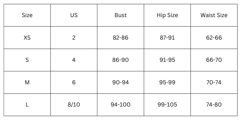The image size is (240, 120).
Task: Click the Bust column header
Action: pyautogui.click(x=121, y=15)
